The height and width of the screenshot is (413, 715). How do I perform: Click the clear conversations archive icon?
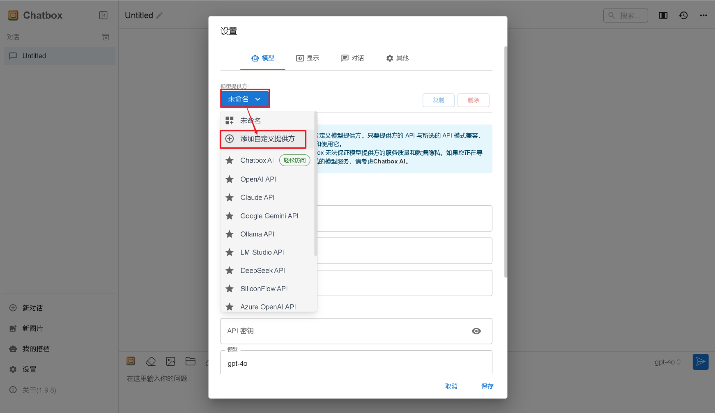[106, 37]
